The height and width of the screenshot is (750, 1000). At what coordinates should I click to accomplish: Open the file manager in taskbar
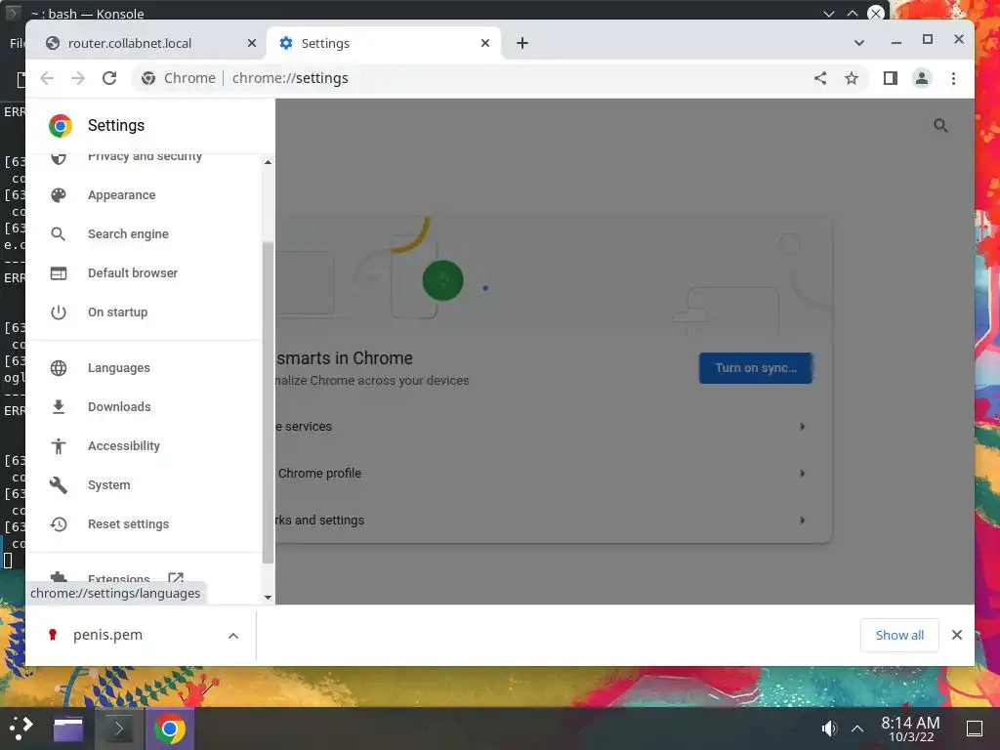(x=68, y=729)
